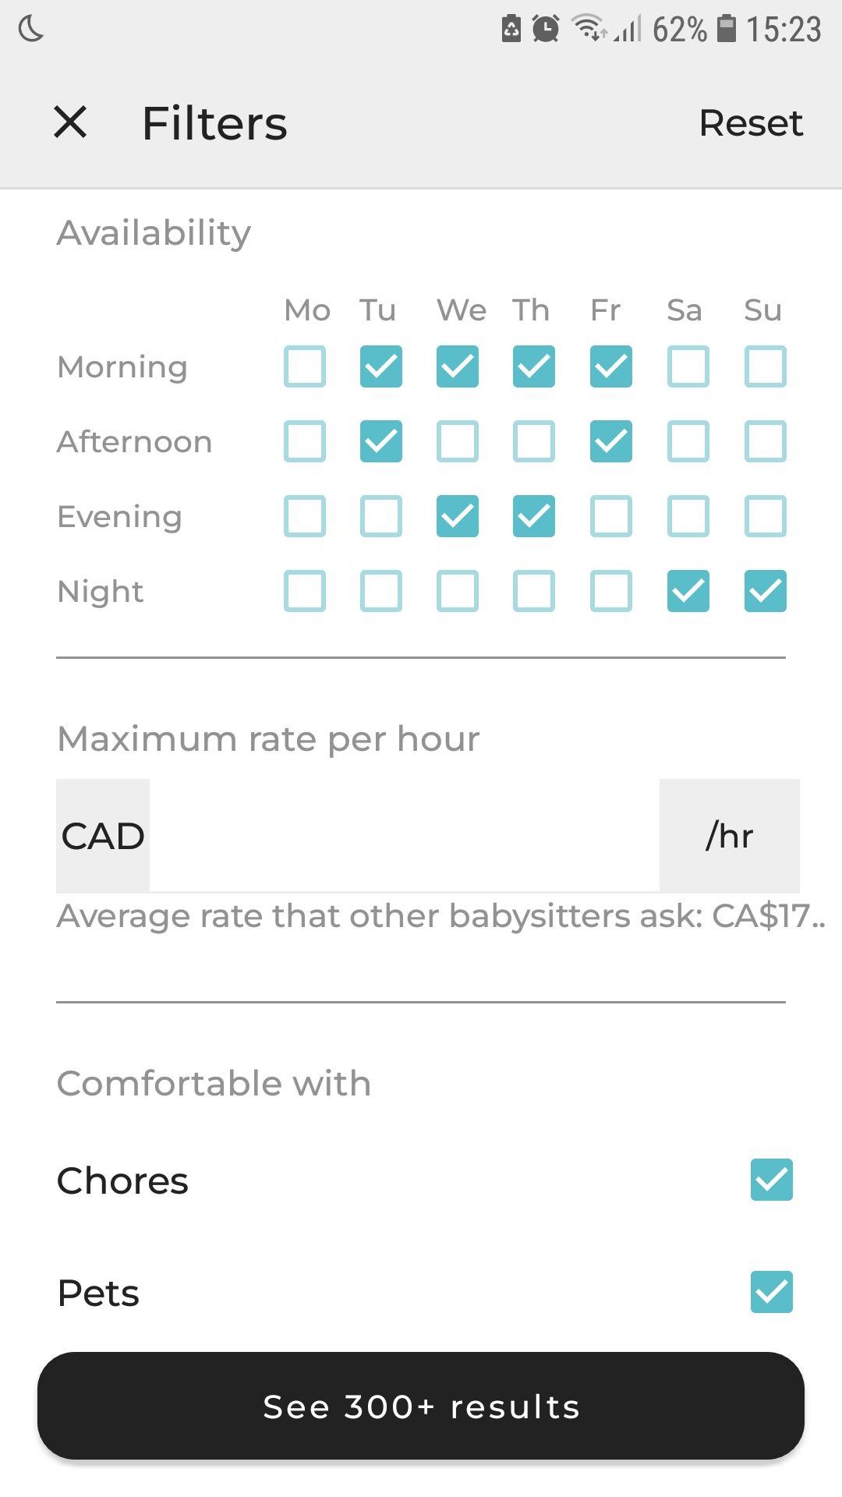Check Thursday afternoon availability
Viewport: 842px width, 1497px height.
(x=534, y=441)
